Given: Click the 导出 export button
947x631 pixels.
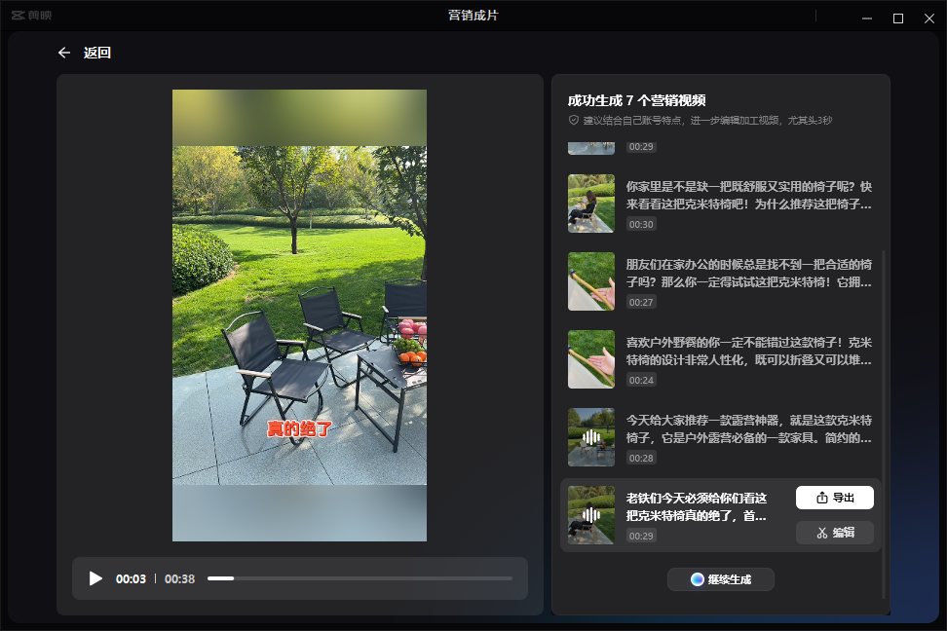Looking at the screenshot, I should point(834,498).
